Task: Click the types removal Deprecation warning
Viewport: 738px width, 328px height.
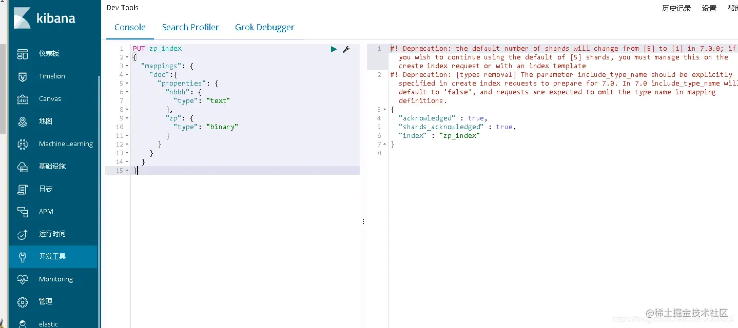Action: tap(564, 88)
